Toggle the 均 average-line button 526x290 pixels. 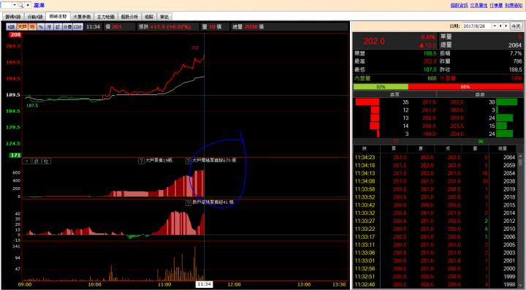tap(32, 27)
